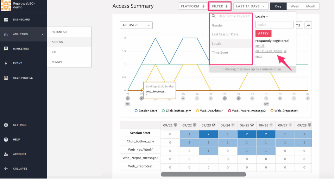Screen dimensions: 335x188
Task: Click the en-US, locale link
Action: [x=260, y=46]
